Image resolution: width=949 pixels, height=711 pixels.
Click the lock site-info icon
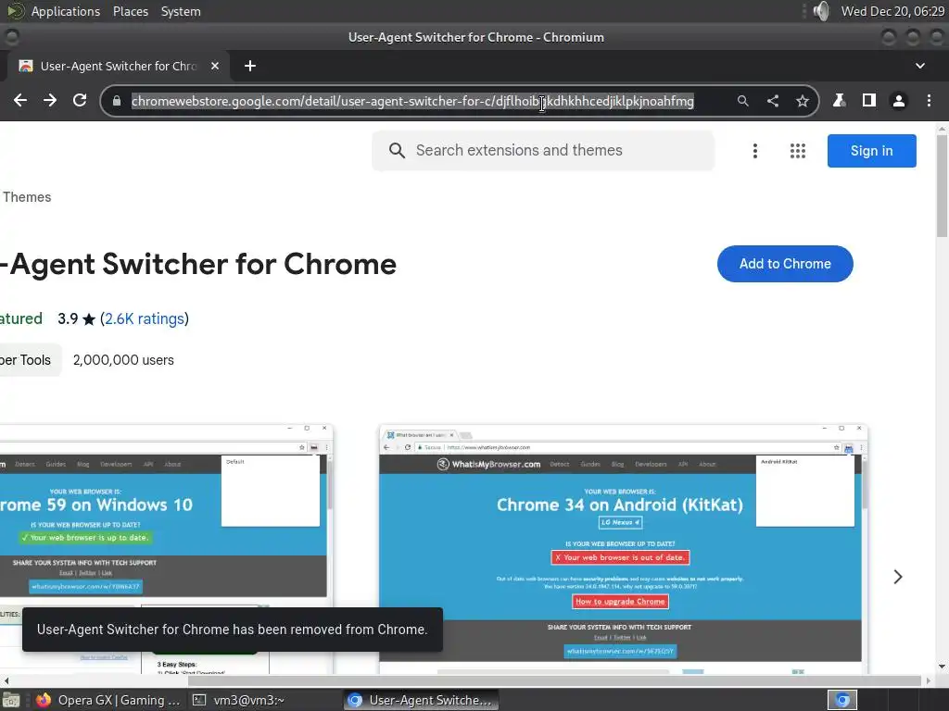[117, 101]
